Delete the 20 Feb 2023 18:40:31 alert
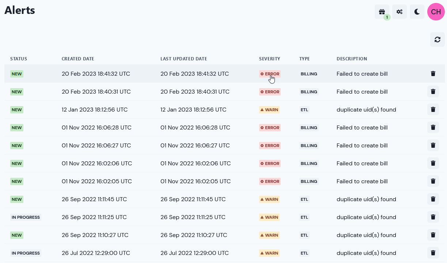447x263 pixels. click(433, 91)
